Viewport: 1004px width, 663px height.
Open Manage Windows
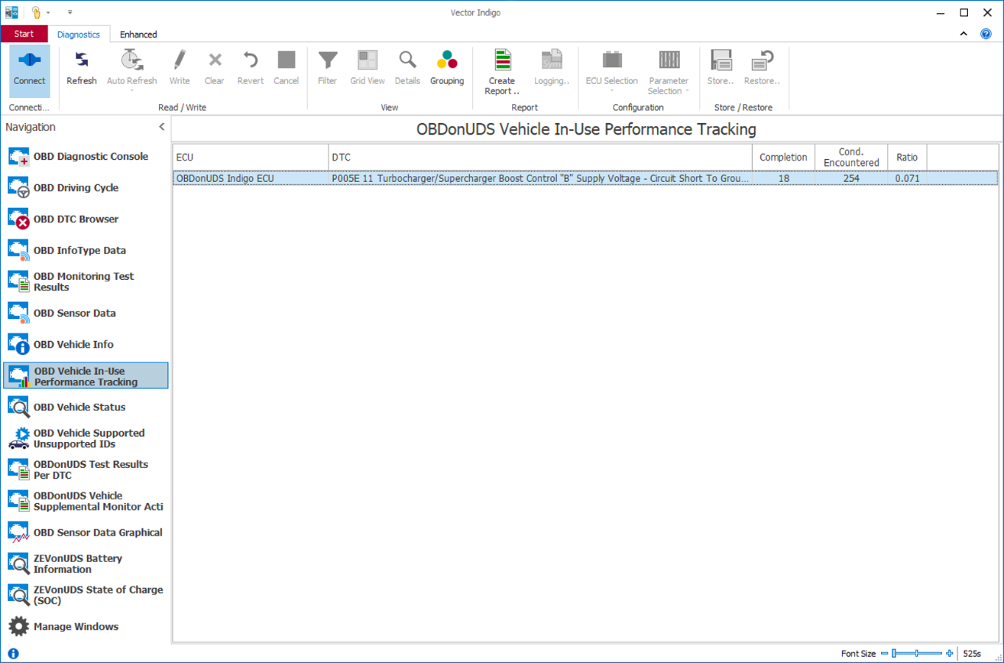87,626
